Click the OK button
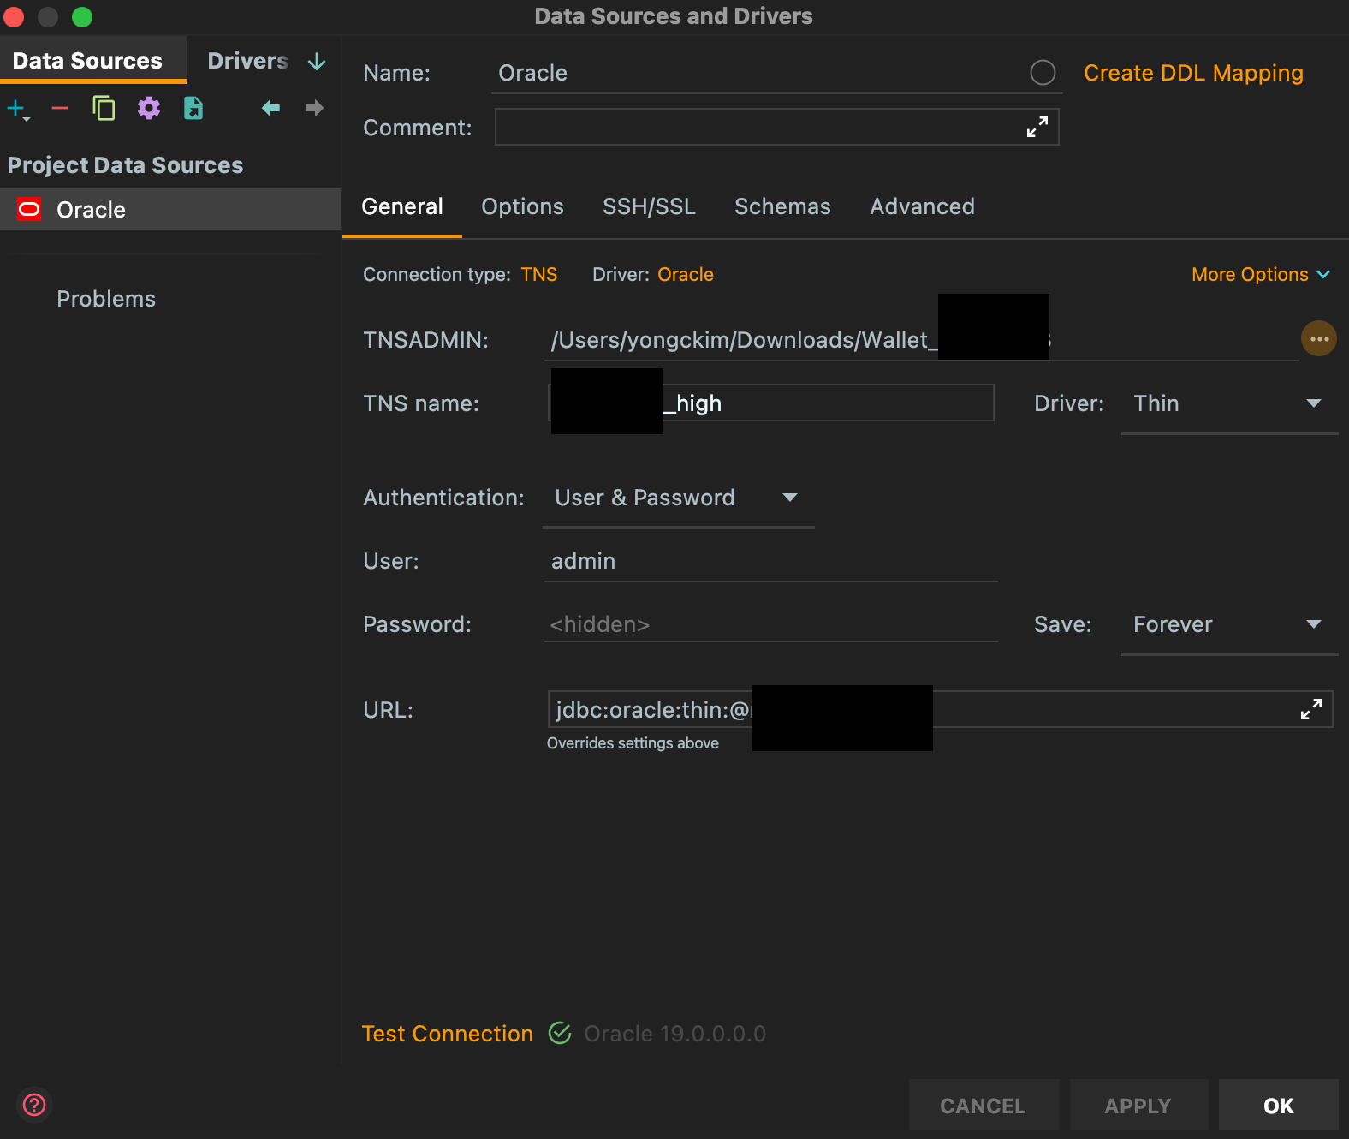This screenshot has width=1349, height=1139. [x=1279, y=1106]
